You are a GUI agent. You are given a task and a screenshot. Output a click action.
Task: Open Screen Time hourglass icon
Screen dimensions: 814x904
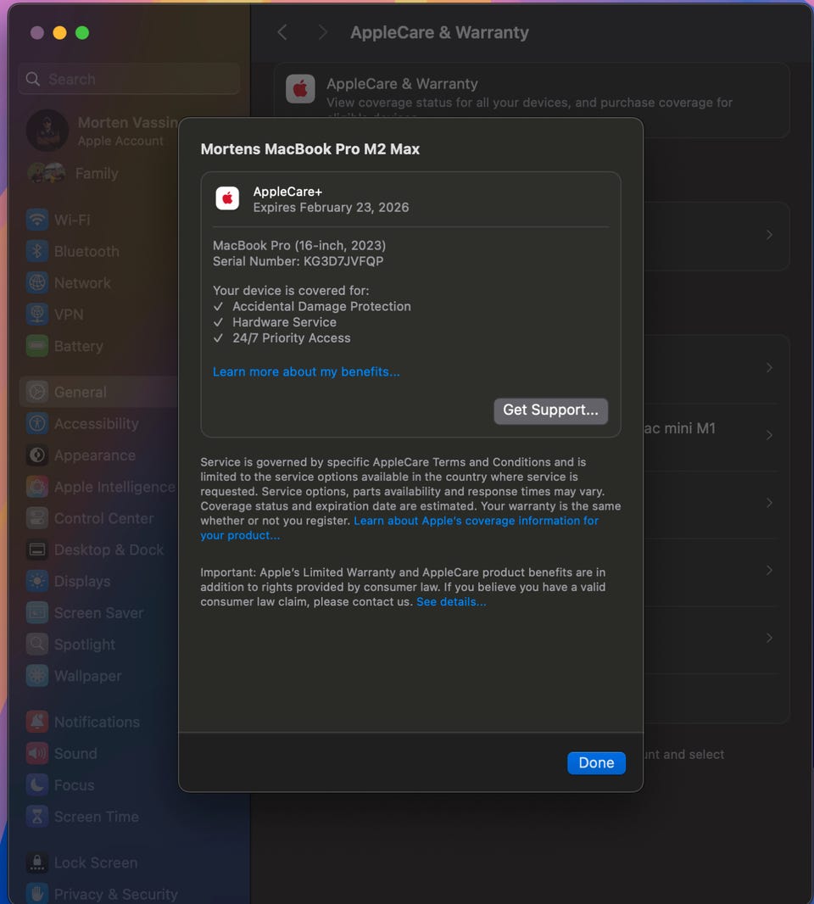(x=37, y=817)
